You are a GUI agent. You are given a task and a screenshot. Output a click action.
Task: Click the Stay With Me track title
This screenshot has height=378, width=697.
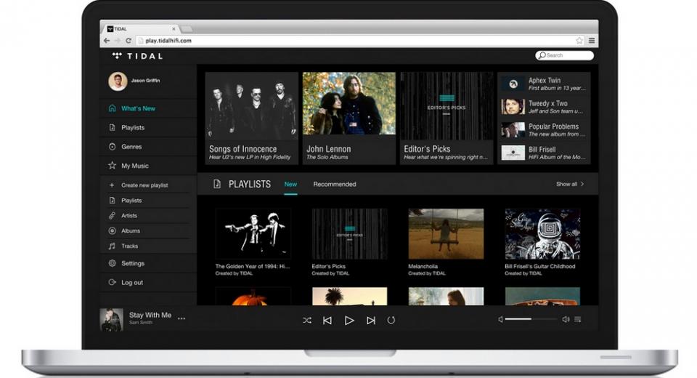tap(150, 315)
